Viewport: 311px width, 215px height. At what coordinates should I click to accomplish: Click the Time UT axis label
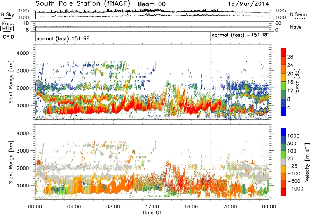click(x=152, y=213)
